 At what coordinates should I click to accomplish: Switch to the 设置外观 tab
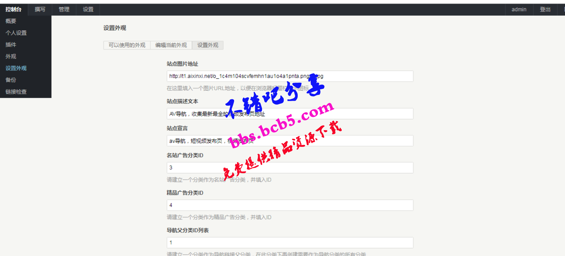pyautogui.click(x=208, y=45)
